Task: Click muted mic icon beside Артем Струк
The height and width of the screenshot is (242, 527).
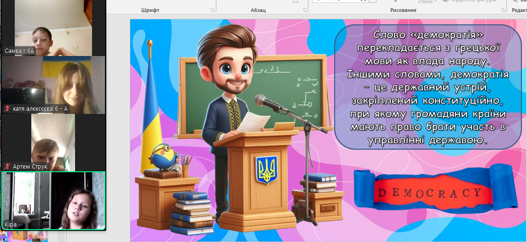Action: (7, 166)
